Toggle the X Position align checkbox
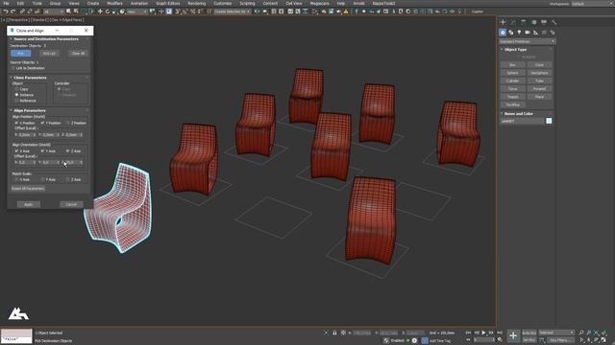Screen dimensions: 615x345 pos(16,123)
